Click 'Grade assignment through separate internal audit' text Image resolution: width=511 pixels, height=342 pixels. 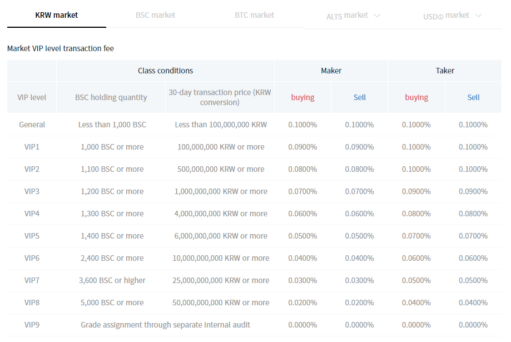click(x=165, y=325)
